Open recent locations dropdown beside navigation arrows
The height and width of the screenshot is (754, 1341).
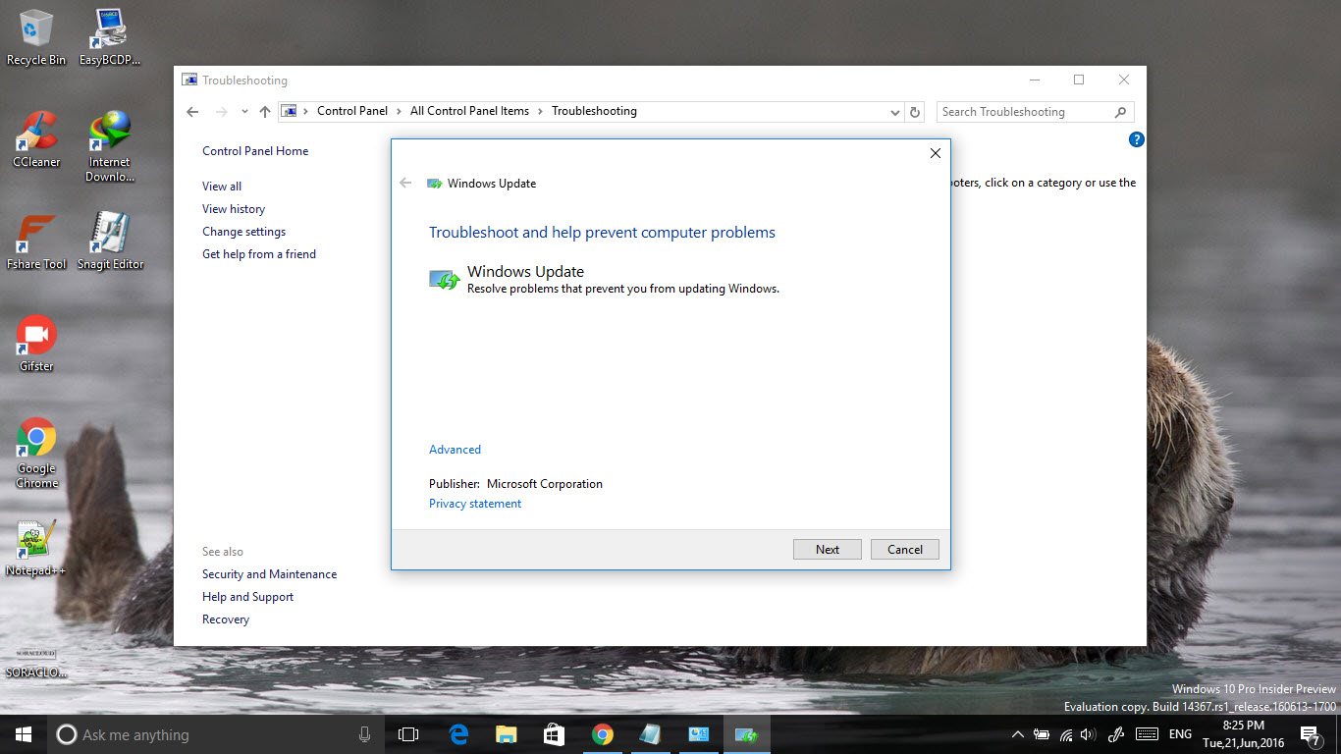pos(245,112)
